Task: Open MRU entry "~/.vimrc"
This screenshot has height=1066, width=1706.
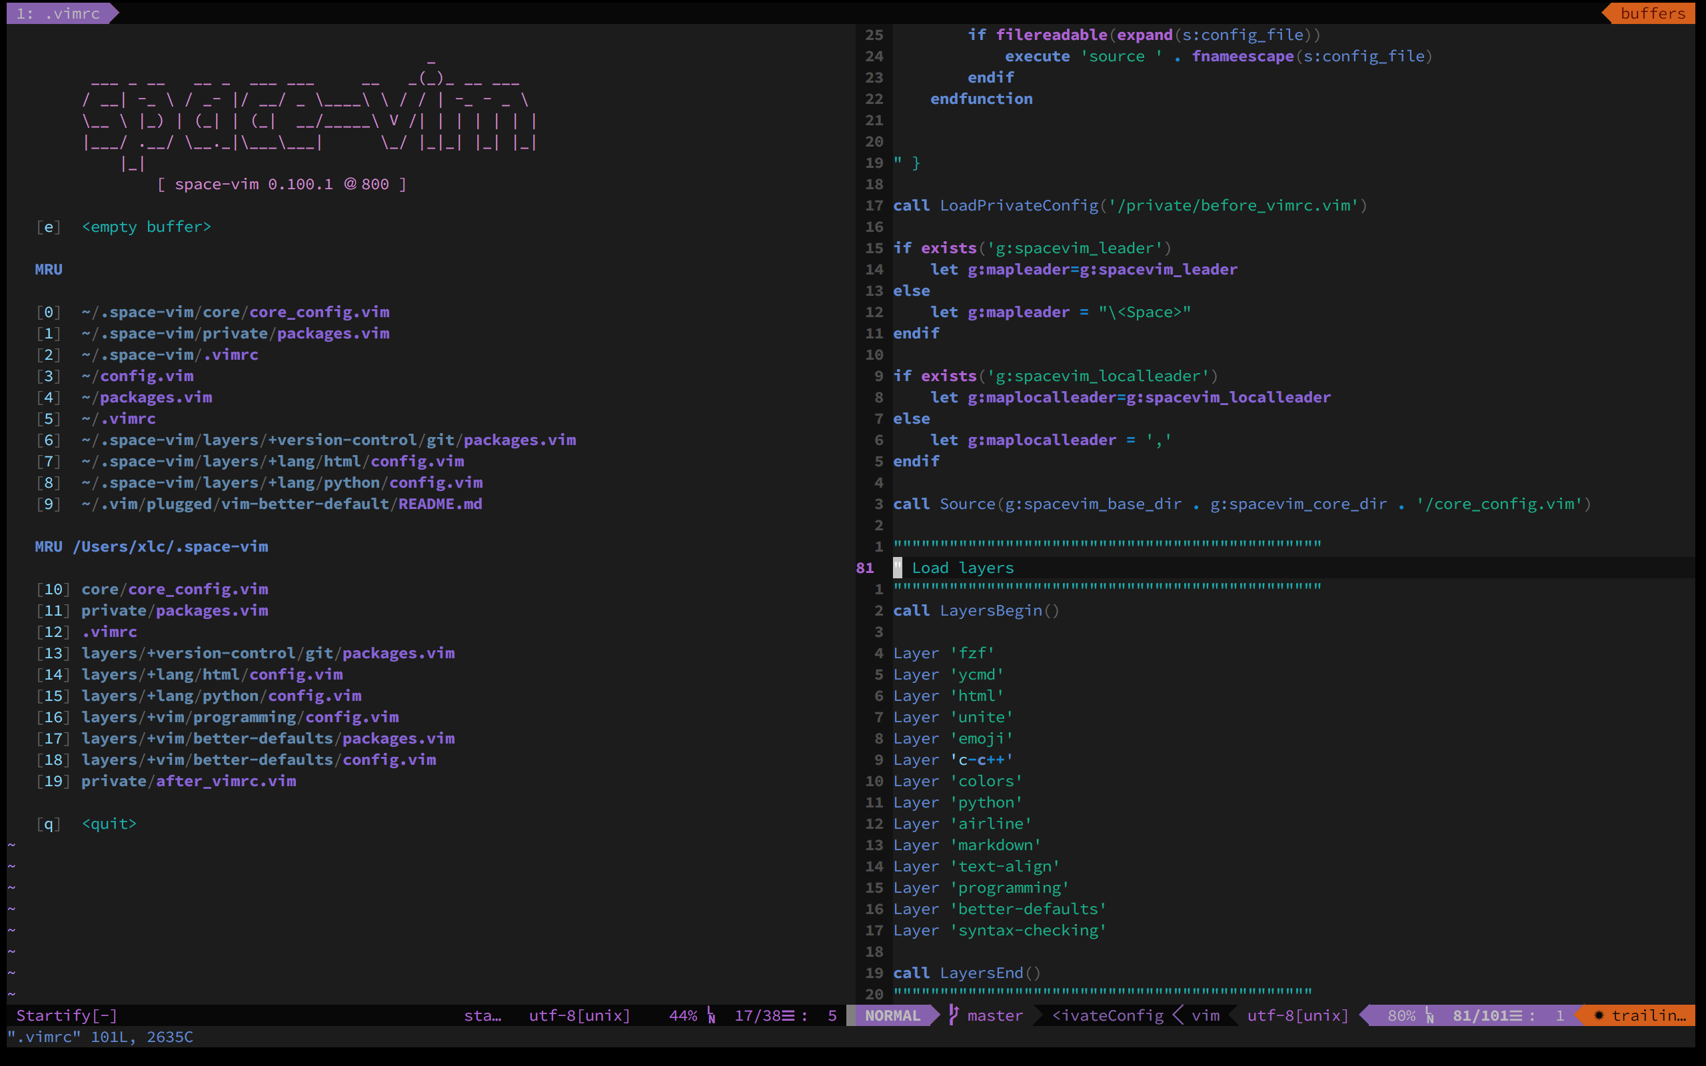Action: [119, 418]
